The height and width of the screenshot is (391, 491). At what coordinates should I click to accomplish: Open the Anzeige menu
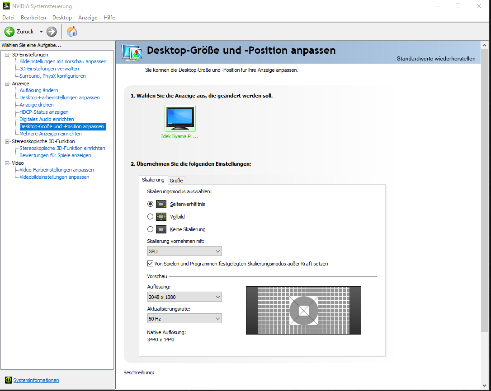click(x=88, y=18)
